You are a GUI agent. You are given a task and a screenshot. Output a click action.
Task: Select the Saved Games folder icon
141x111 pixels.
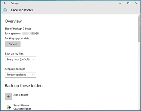click(9, 107)
